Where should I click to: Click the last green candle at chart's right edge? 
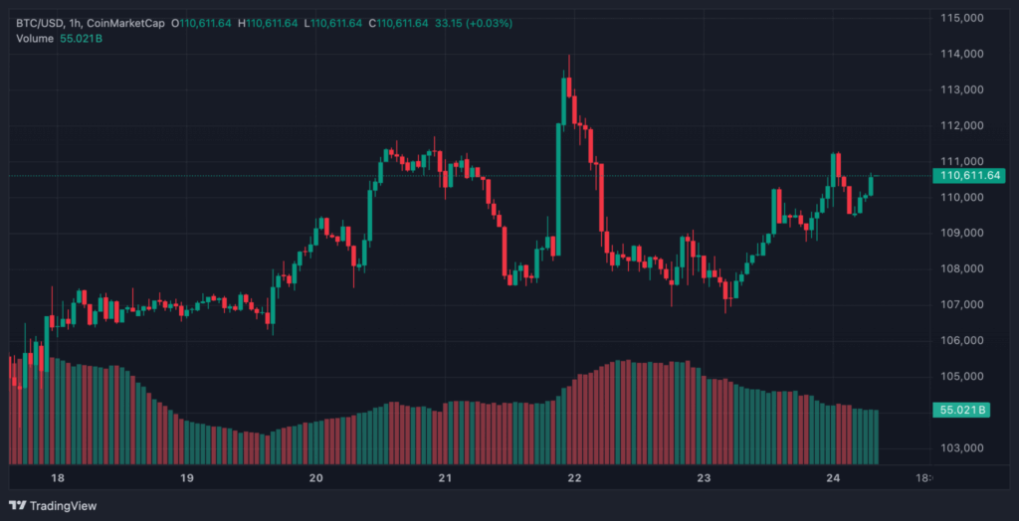point(872,184)
